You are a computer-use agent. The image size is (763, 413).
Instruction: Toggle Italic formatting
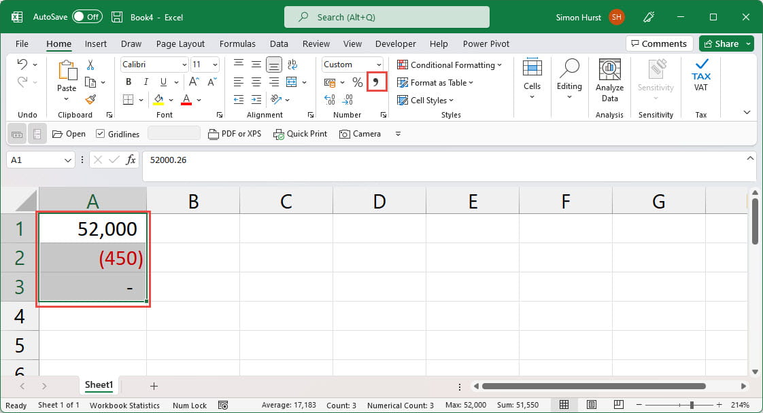[143, 82]
